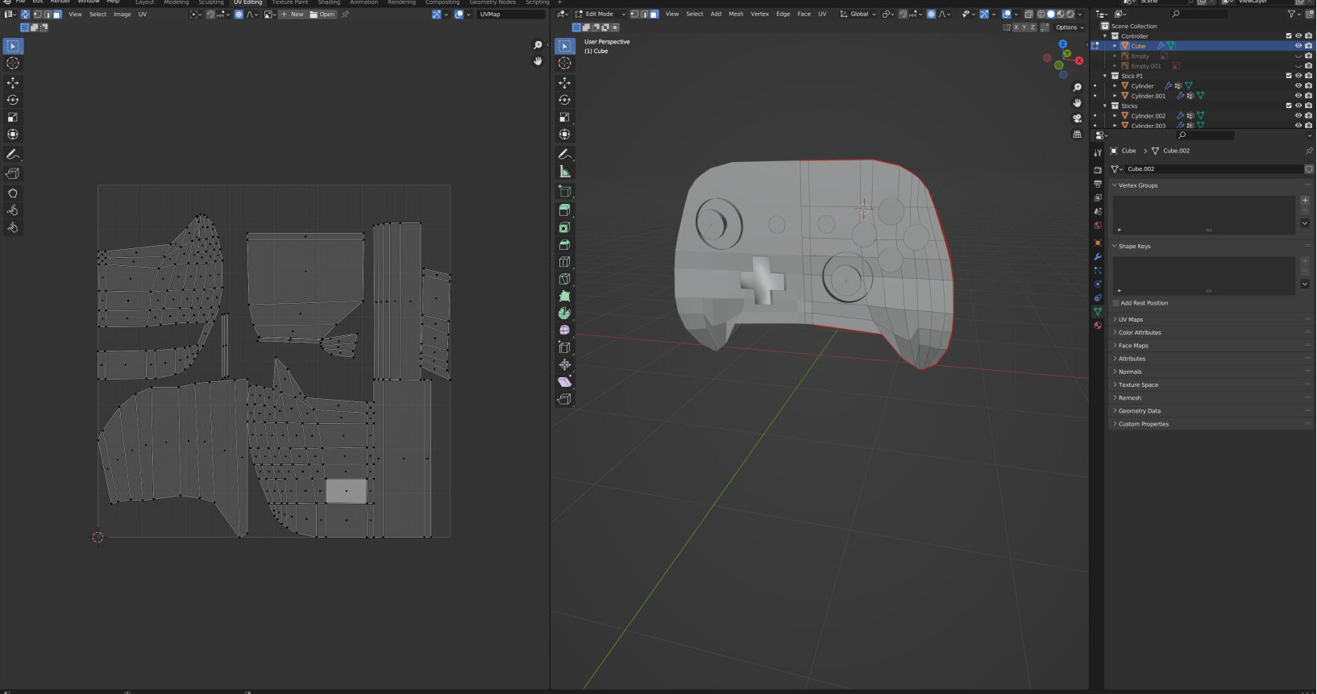Switch to the Texture Paint workspace tab
The height and width of the screenshot is (694, 1317).
click(x=289, y=2)
